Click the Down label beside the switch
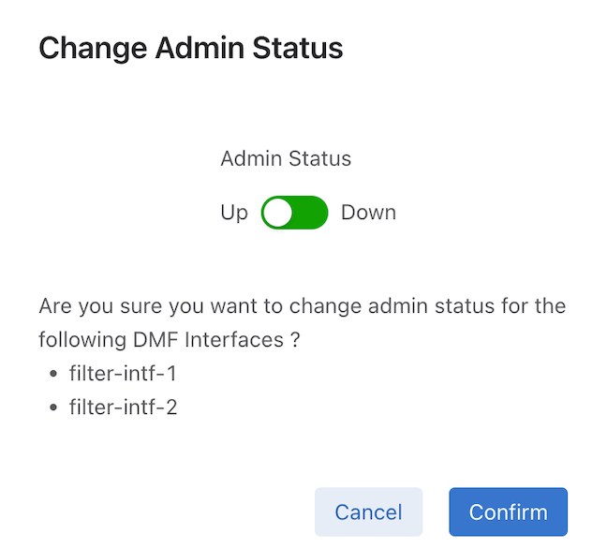 tap(368, 213)
